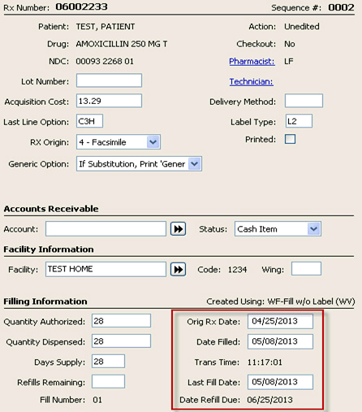Screen dimensions: 362x412
Task: Click the Wing input field
Action: pyautogui.click(x=306, y=269)
